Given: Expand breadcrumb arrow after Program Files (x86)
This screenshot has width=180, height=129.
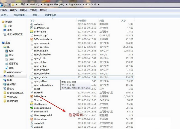Looking at the screenshot, I should coord(66,5).
